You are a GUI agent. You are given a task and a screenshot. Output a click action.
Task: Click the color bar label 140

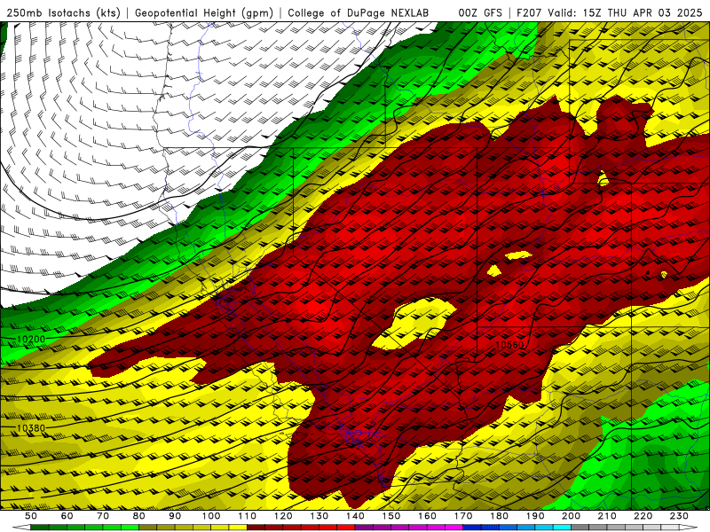coord(355,516)
